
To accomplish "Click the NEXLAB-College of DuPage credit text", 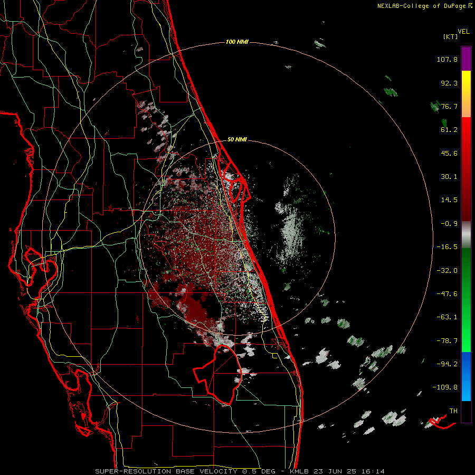I will (x=424, y=6).
